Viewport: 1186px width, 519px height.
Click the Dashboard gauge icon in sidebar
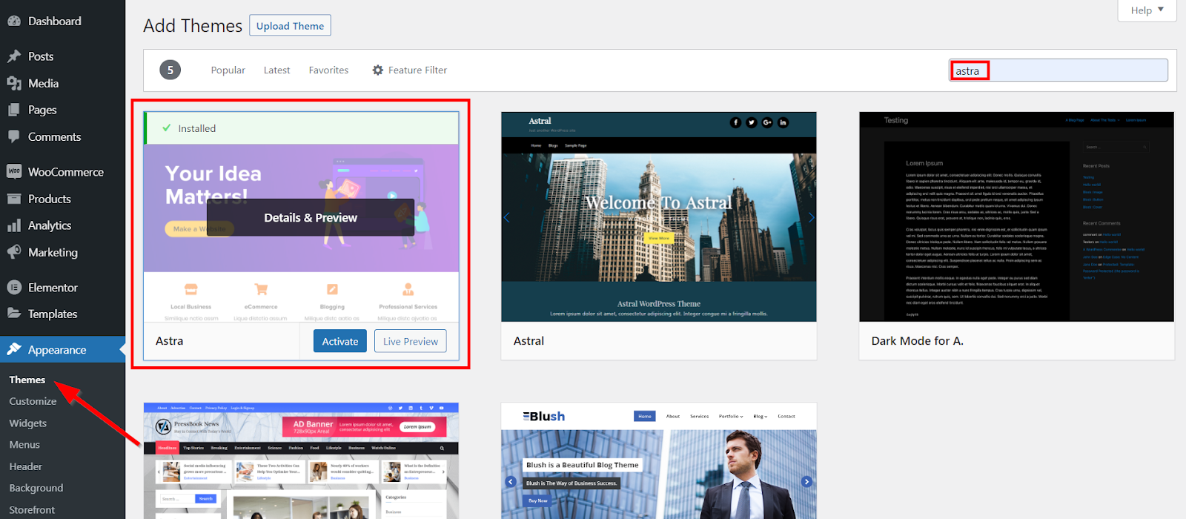tap(14, 22)
